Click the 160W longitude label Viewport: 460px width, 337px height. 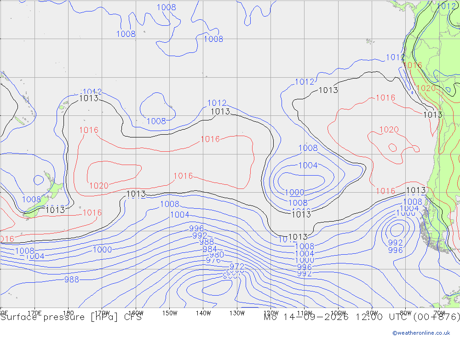tap(136, 313)
